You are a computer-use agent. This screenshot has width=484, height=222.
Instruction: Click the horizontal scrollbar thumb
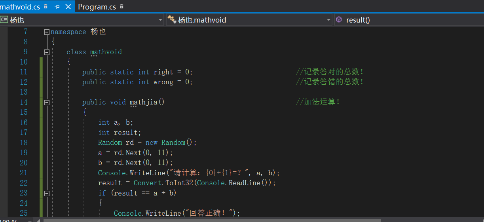212,220
